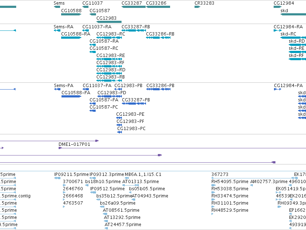The height and width of the screenshot is (230, 306).
Task: Select EST bs18h10.5prime
Action: tap(103, 182)
